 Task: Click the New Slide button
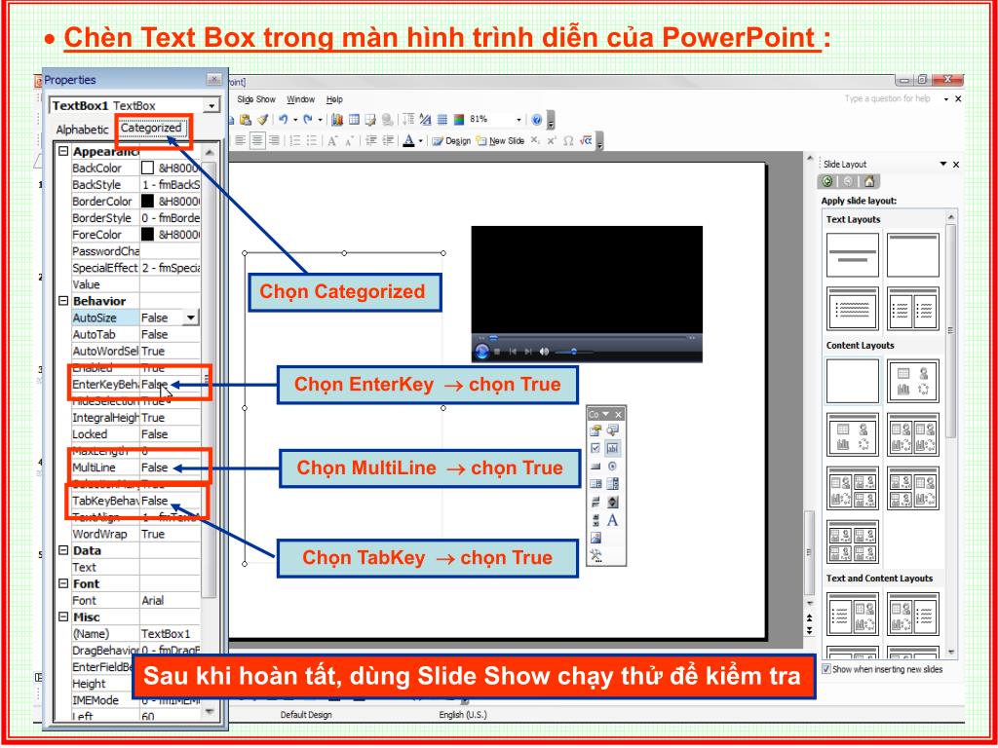point(500,140)
